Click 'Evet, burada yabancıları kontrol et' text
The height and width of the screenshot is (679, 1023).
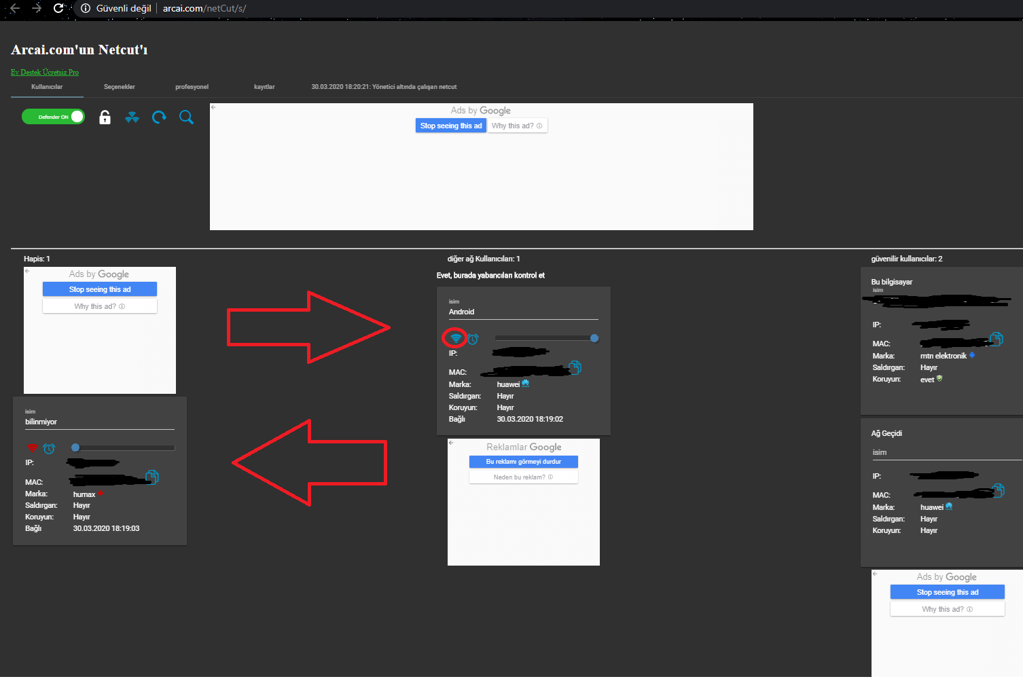[490, 275]
